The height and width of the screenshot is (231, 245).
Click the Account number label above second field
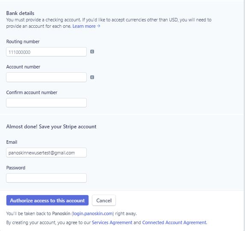click(x=23, y=67)
